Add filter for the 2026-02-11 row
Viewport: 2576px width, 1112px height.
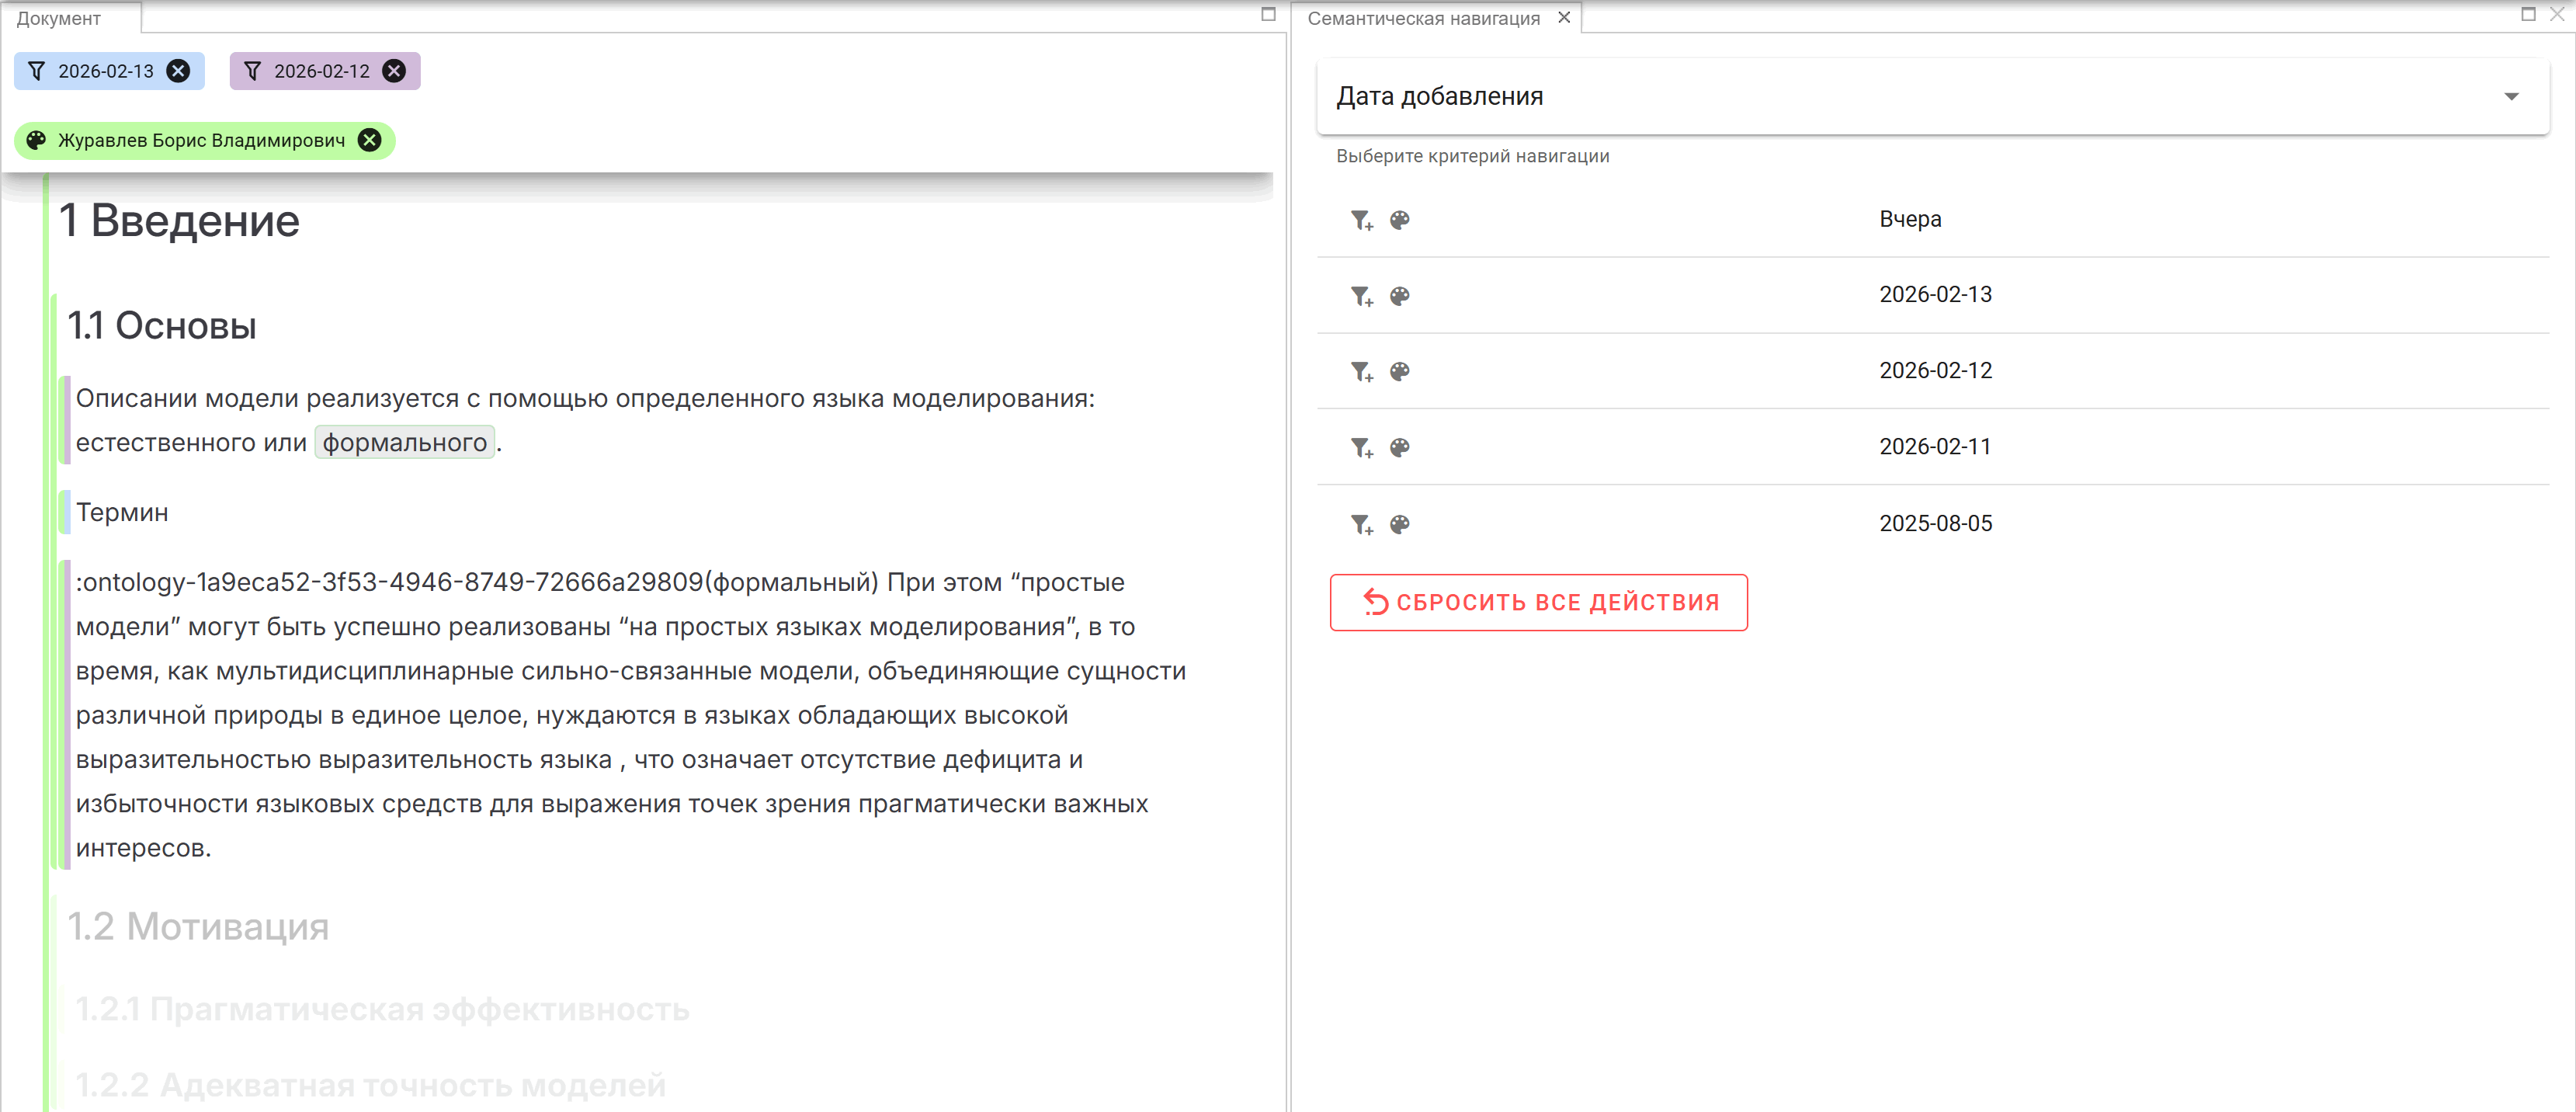[x=1361, y=448]
